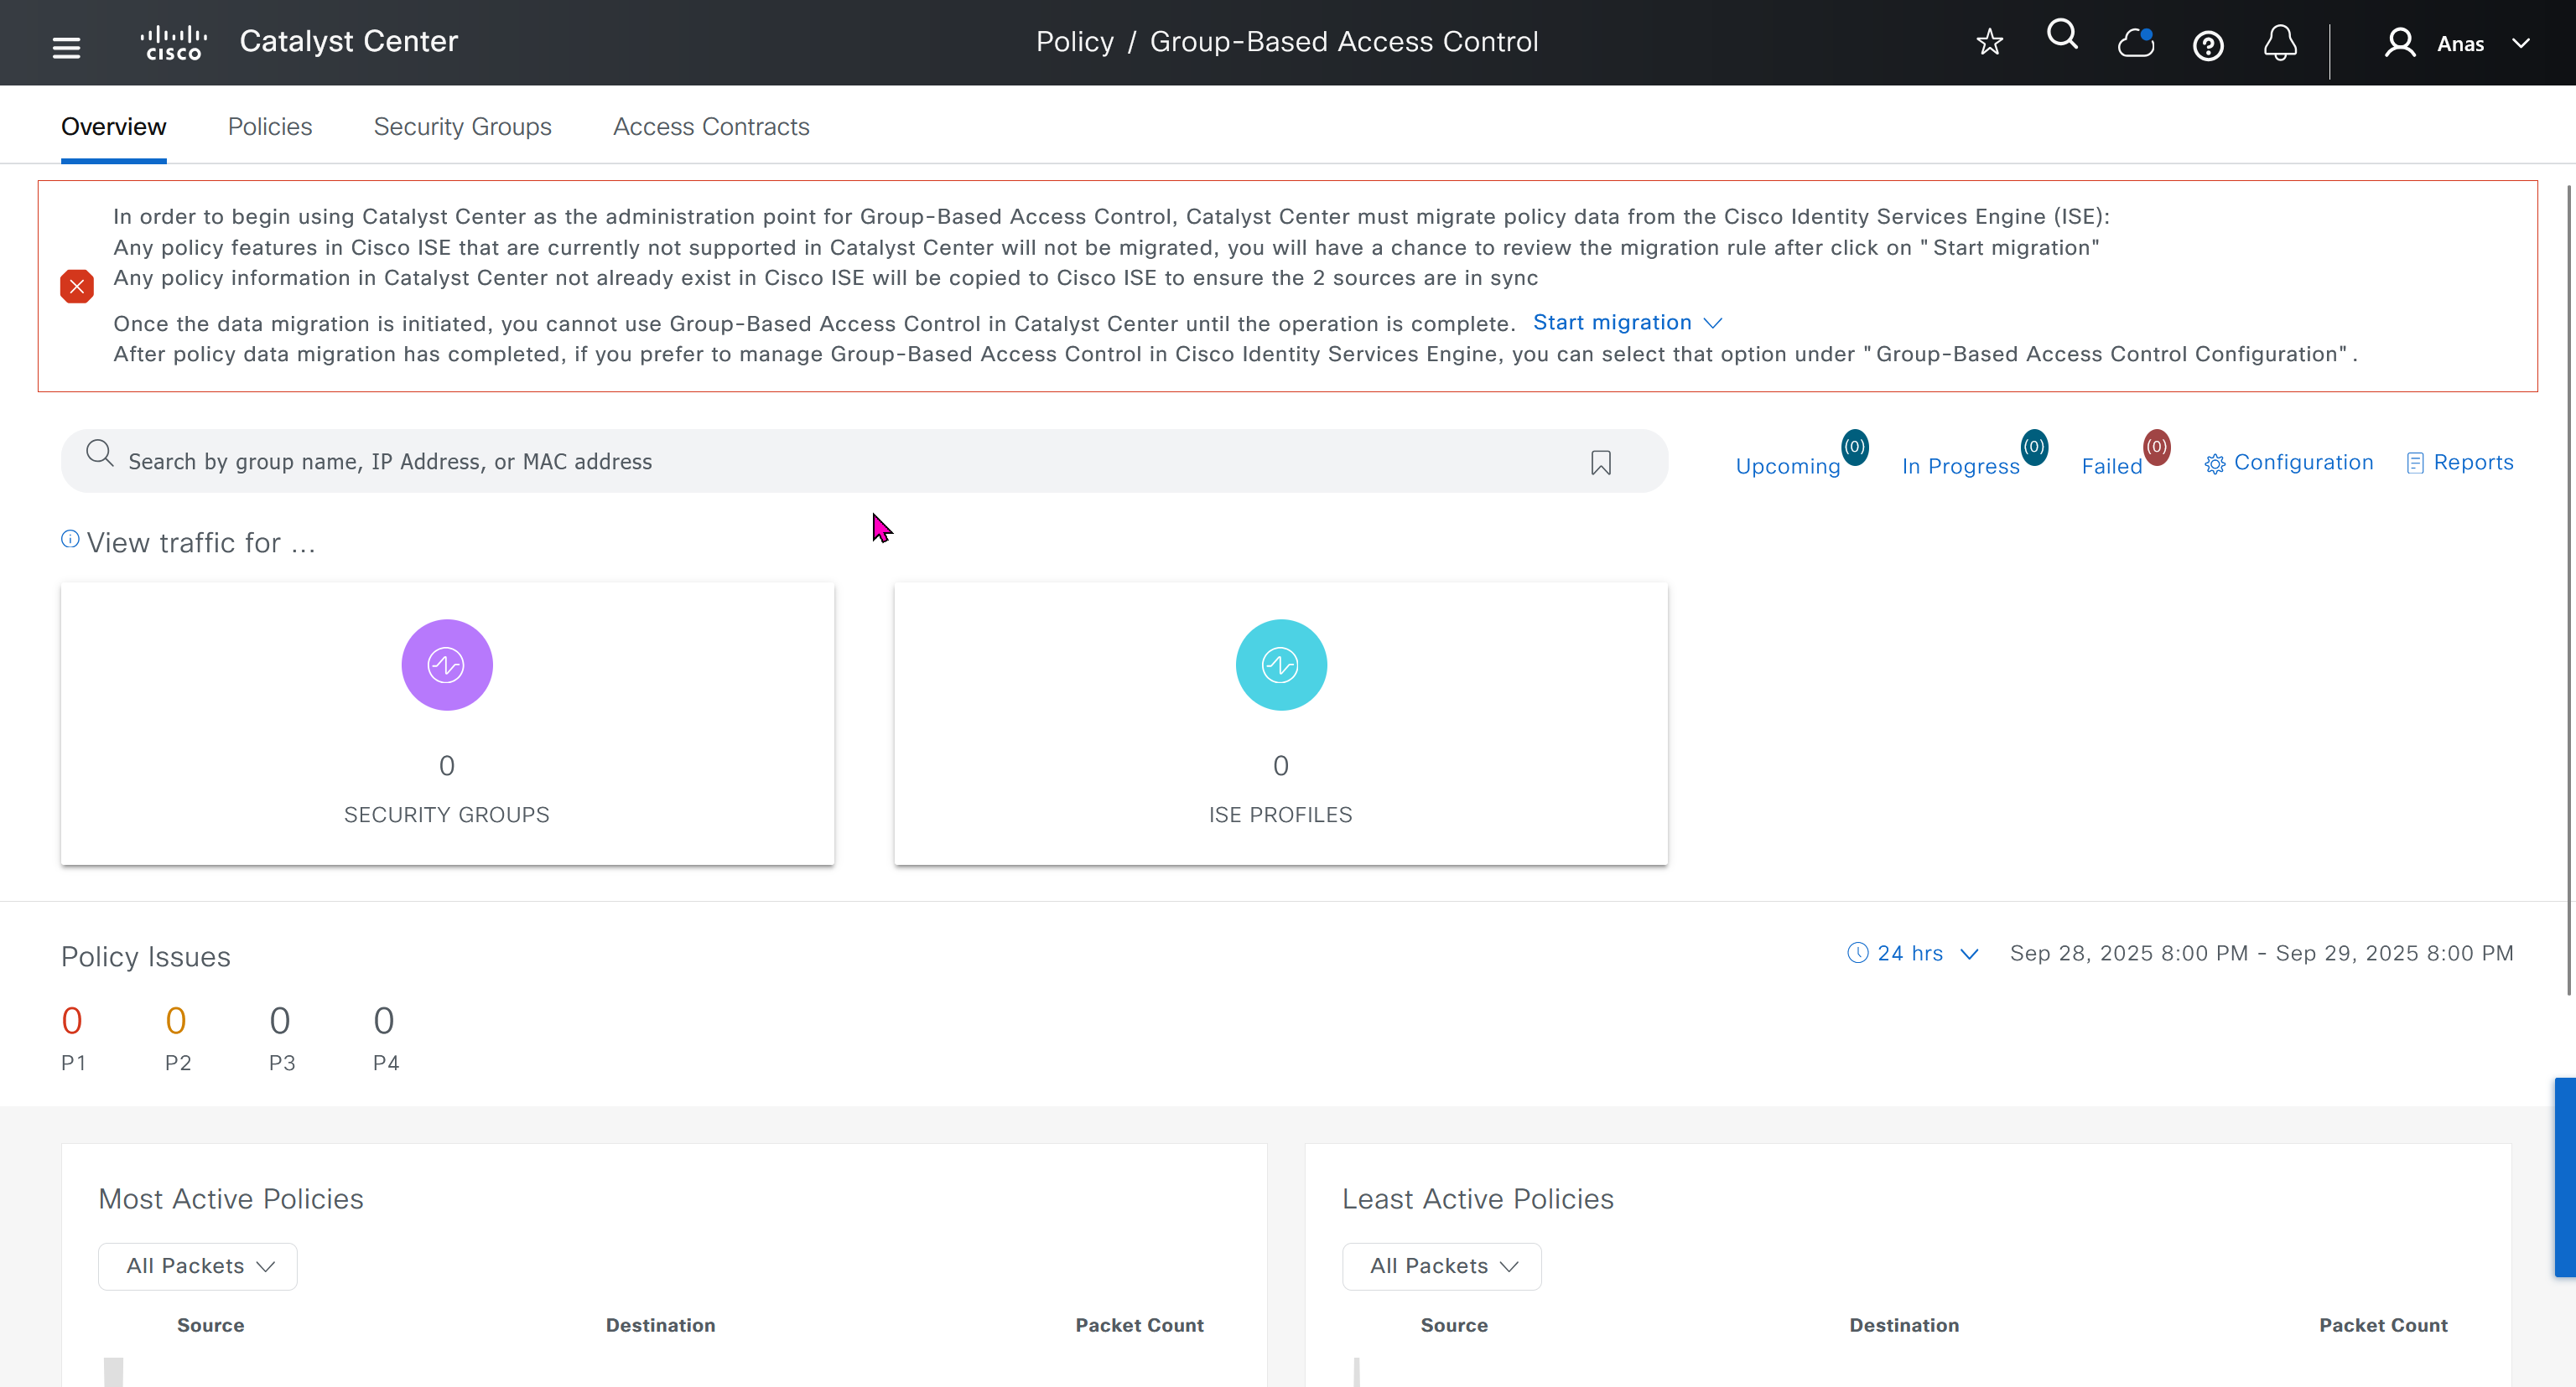Open the Access Contracts tab

(711, 127)
